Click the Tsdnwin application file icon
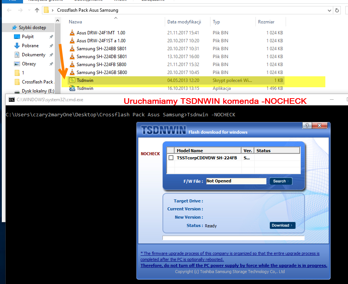Image resolution: width=348 pixels, height=284 pixels. 72,88
